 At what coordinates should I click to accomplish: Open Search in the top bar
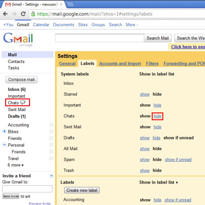coord(115,25)
